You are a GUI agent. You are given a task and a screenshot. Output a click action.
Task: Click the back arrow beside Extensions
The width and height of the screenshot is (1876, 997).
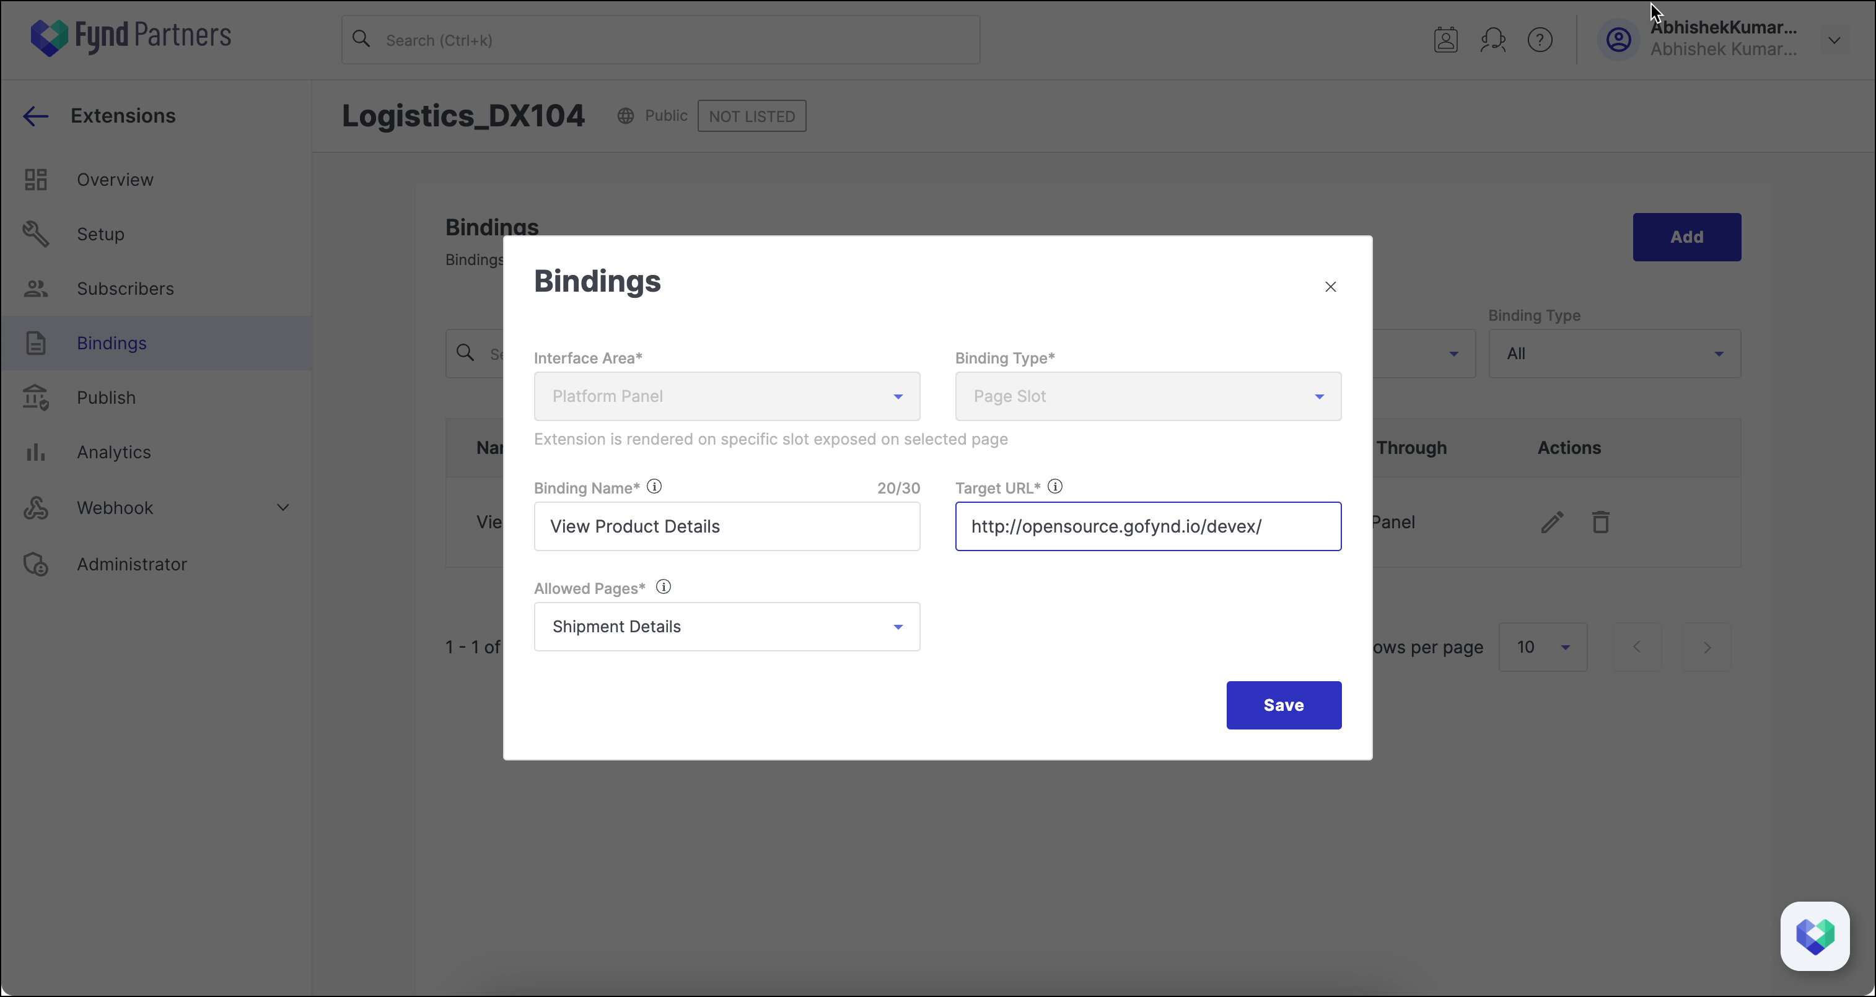[x=35, y=116]
